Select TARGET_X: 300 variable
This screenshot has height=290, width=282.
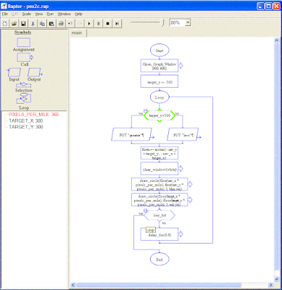tap(26, 120)
